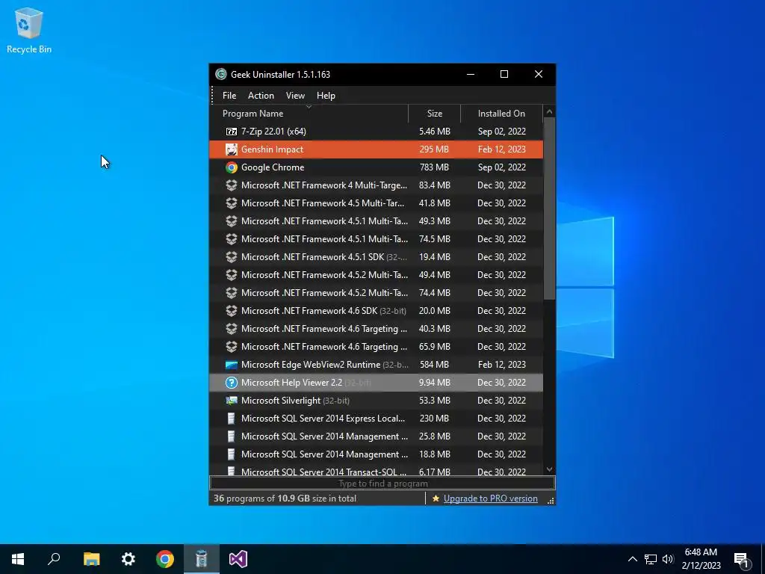Open Visual Studio from the taskbar
The height and width of the screenshot is (574, 765).
point(238,559)
